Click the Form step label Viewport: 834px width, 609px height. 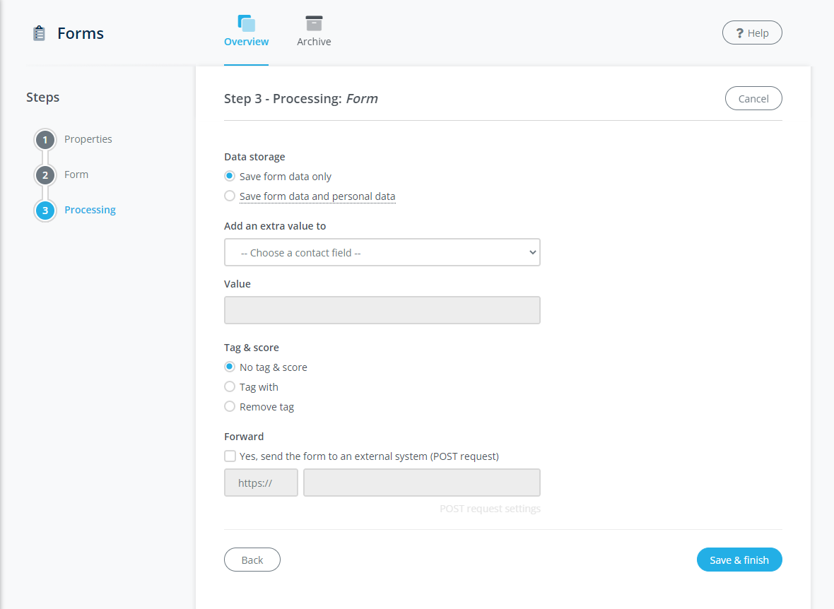(x=76, y=175)
